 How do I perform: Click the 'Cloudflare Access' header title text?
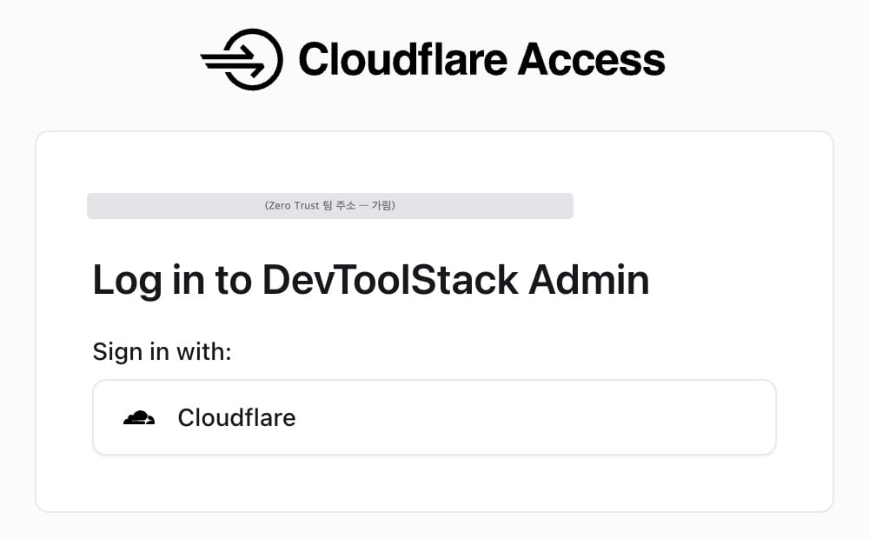[x=481, y=59]
